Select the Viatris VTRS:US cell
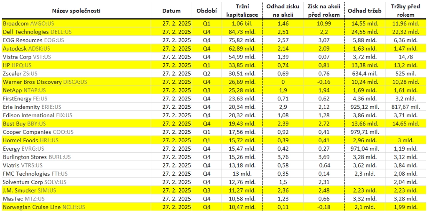Image resolution: width=428 pixels, height=213 pixels. pos(76,165)
